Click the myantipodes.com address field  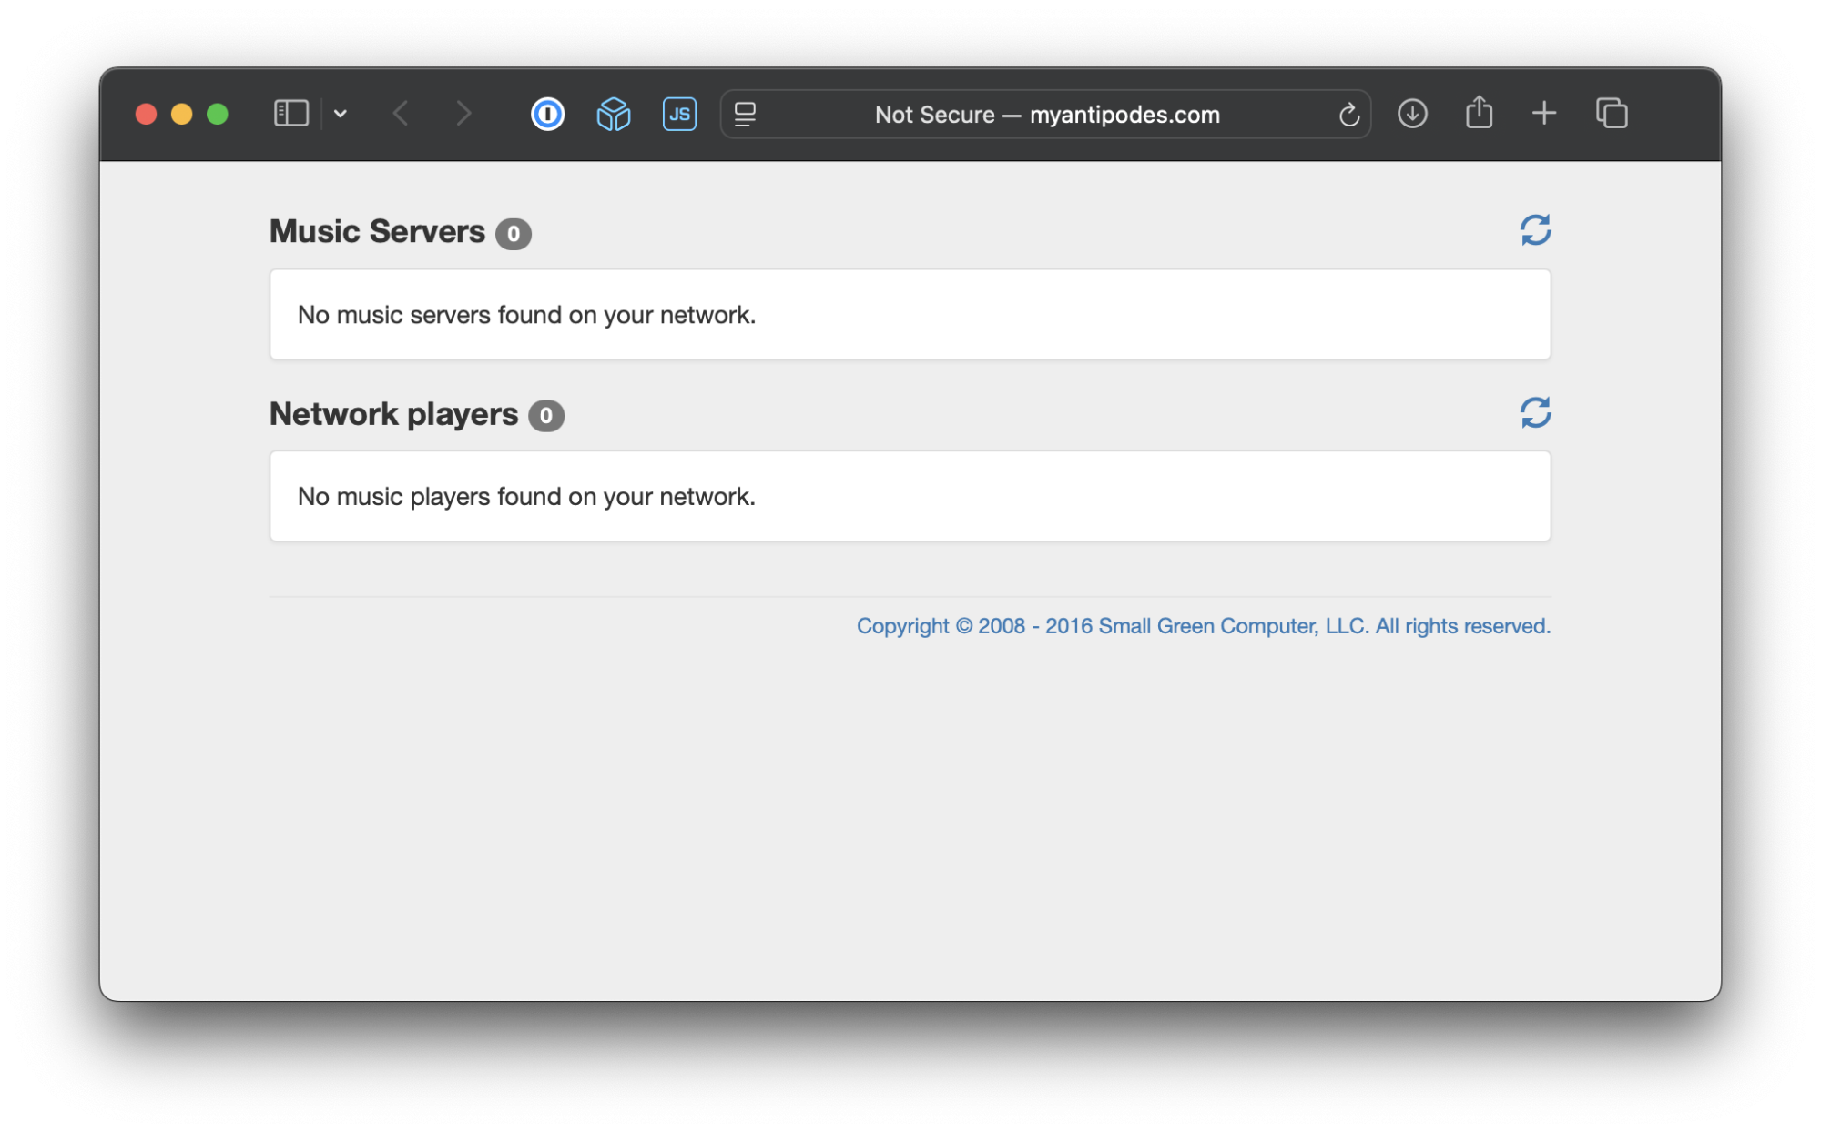tap(1047, 115)
